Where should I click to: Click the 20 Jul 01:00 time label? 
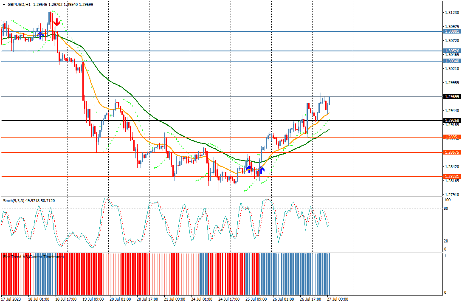[x=120, y=299]
